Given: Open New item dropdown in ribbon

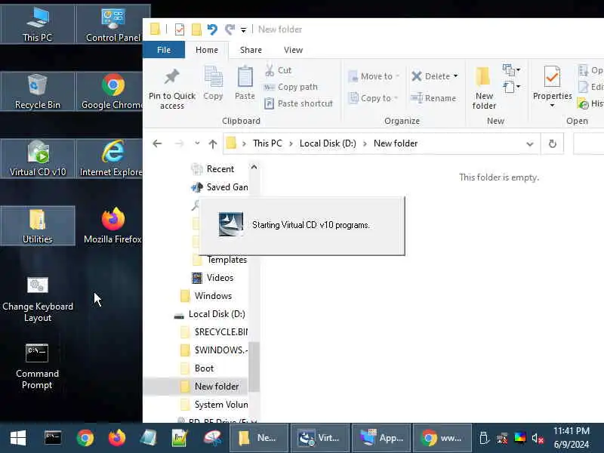Looking at the screenshot, I should [512, 69].
